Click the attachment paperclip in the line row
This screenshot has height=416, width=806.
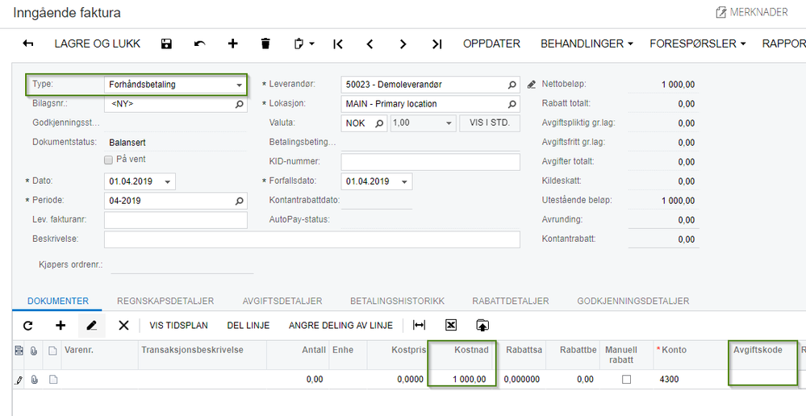34,380
